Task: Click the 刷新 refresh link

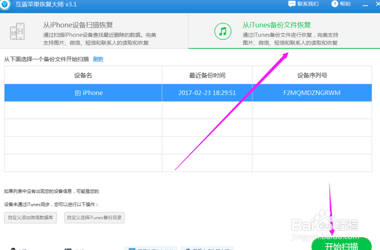Action: (x=98, y=59)
